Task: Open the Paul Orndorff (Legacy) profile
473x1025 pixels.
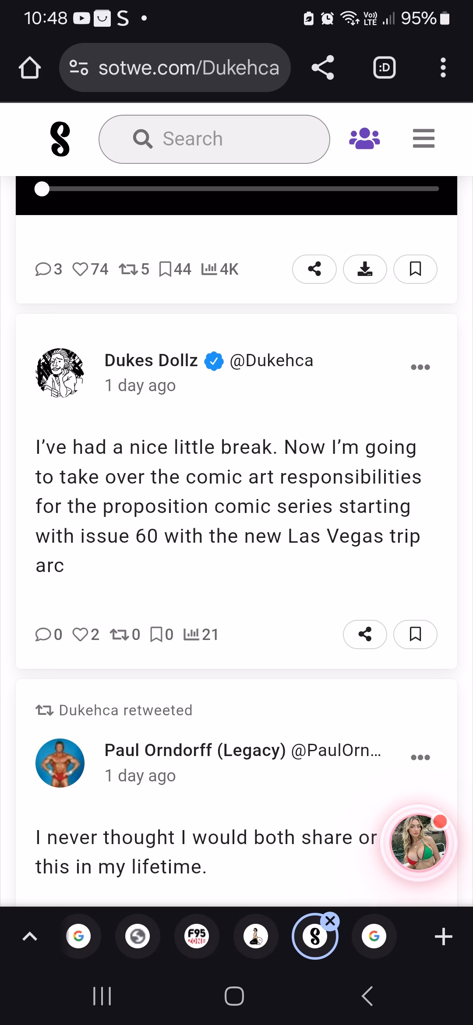Action: point(195,750)
